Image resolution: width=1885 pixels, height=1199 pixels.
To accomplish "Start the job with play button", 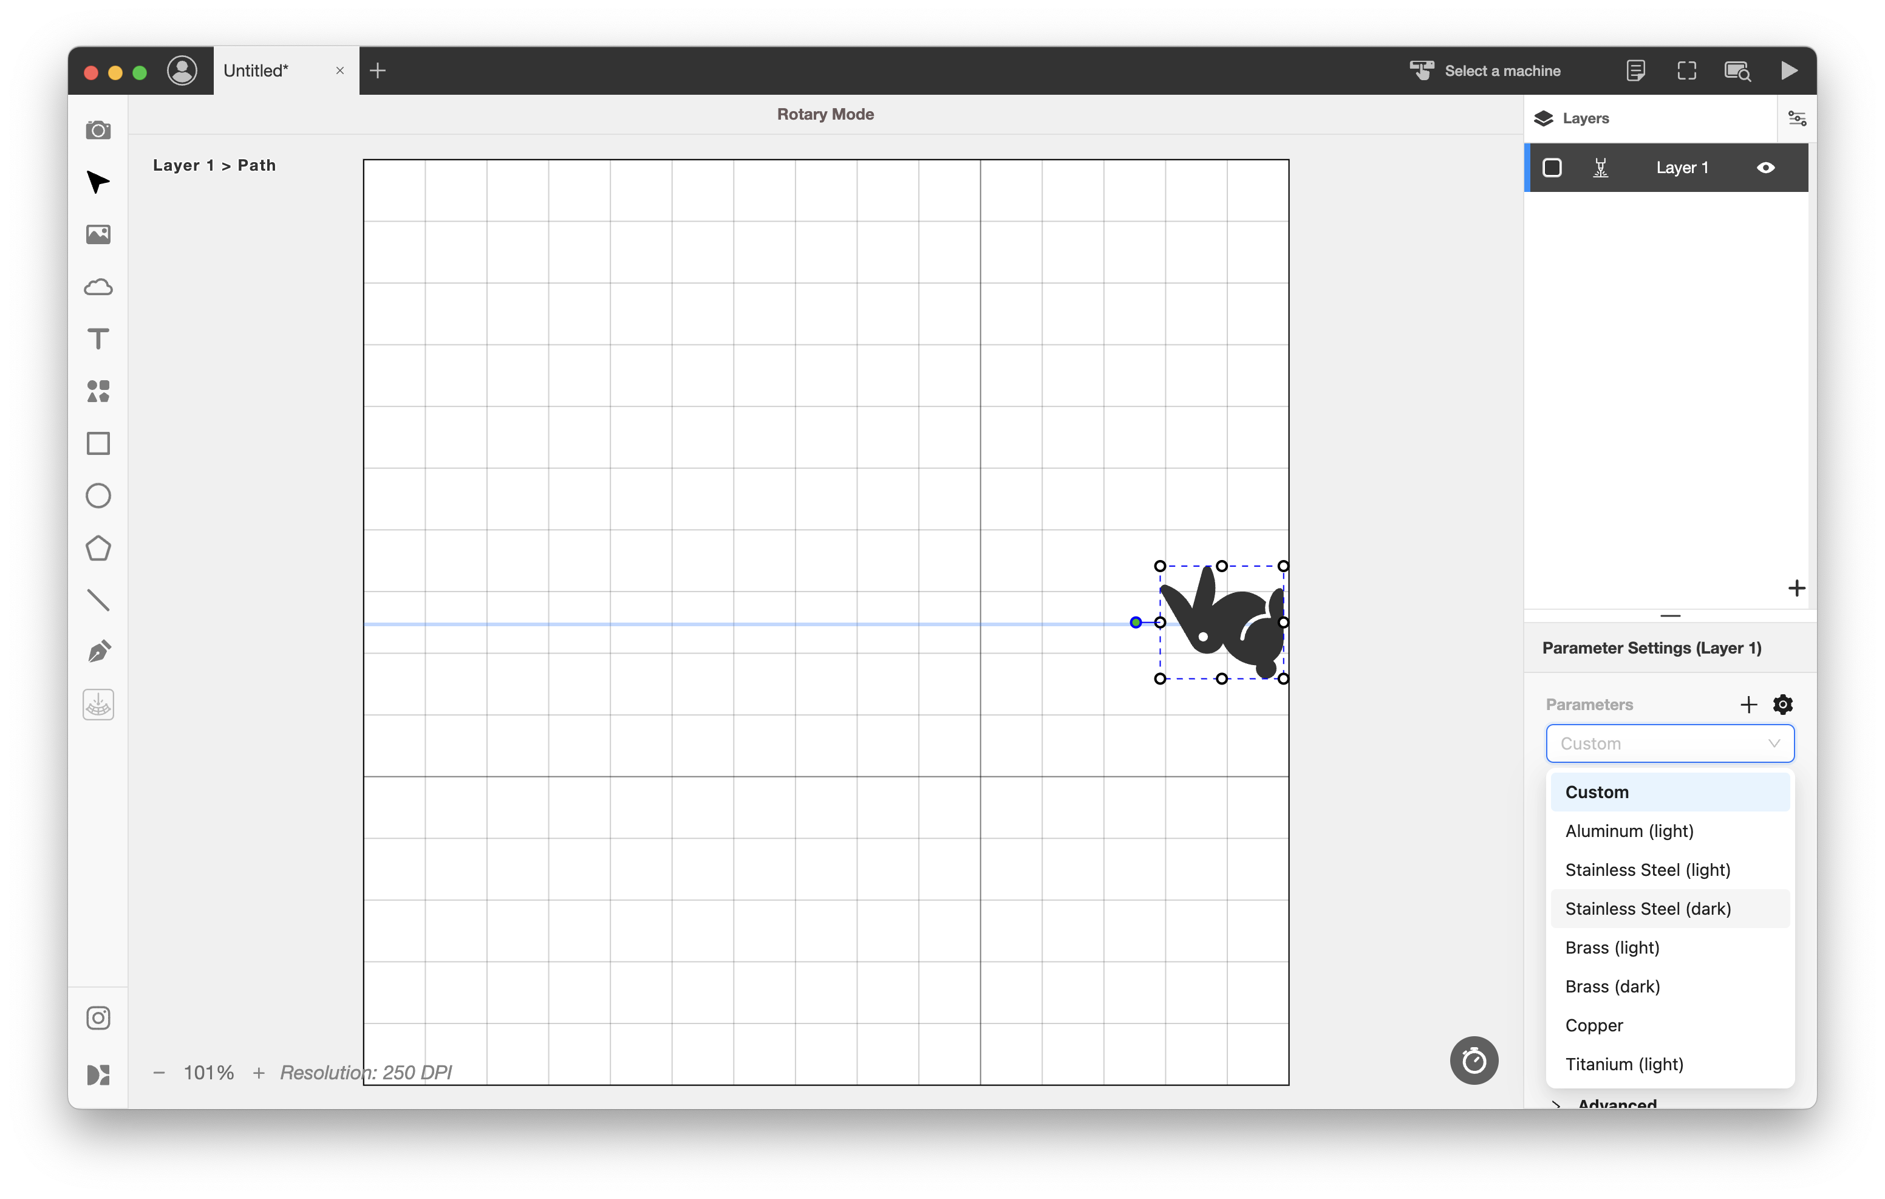I will (1788, 70).
